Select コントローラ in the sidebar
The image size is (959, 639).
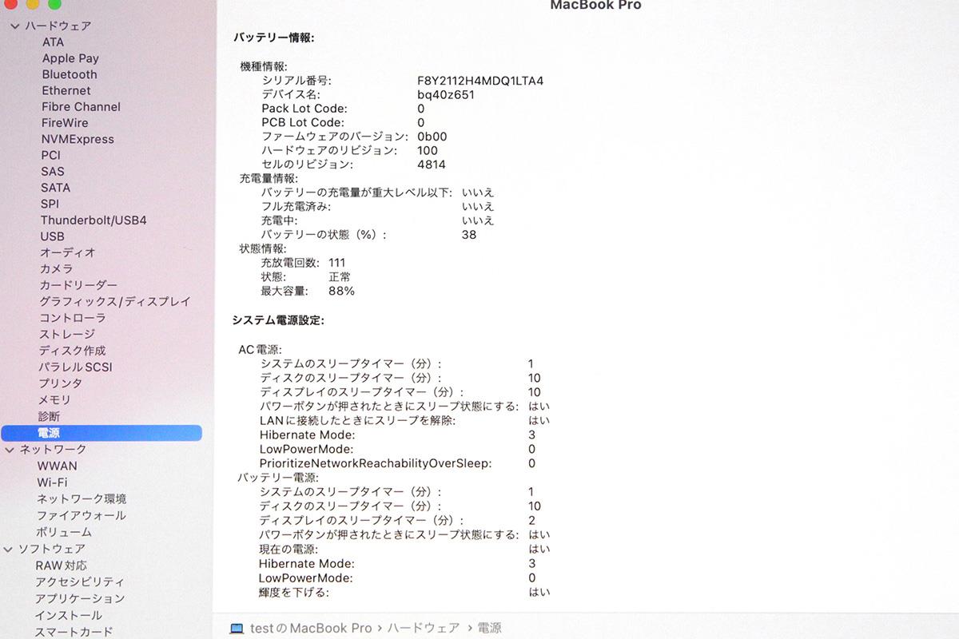pyautogui.click(x=73, y=318)
